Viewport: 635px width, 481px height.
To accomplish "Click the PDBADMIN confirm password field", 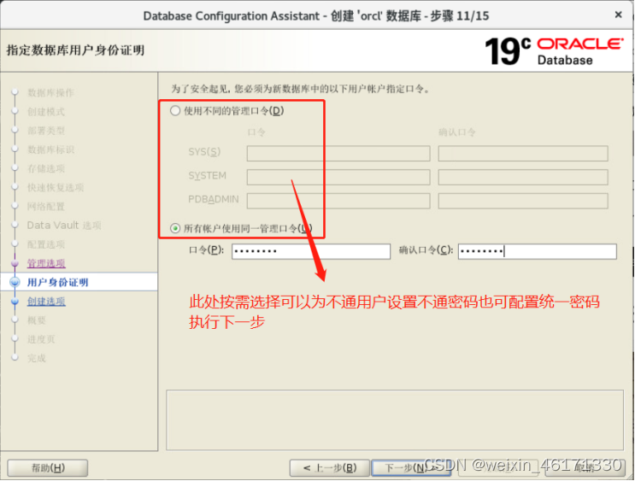I will coord(523,201).
